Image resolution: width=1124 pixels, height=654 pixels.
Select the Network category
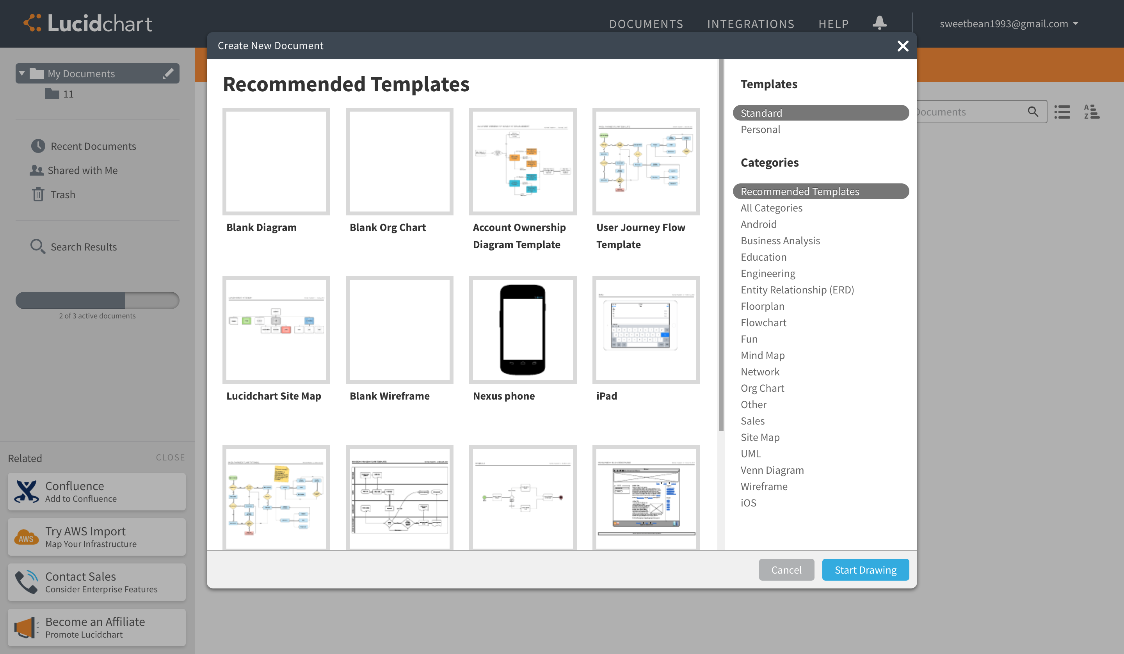pos(759,371)
